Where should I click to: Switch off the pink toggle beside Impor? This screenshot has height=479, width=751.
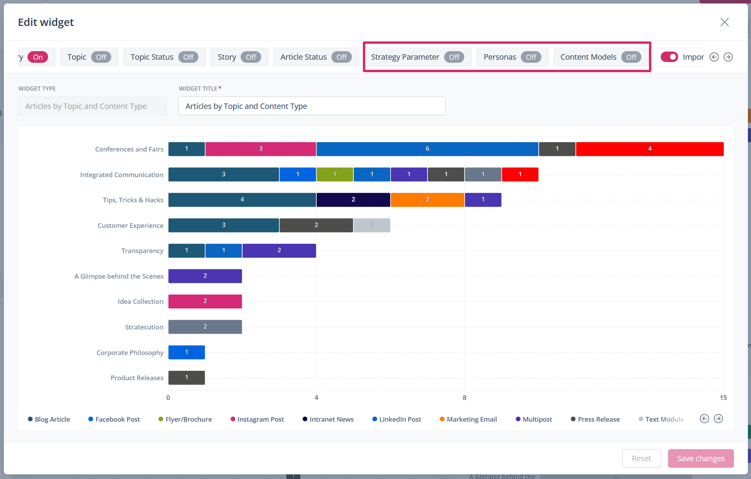tap(669, 57)
